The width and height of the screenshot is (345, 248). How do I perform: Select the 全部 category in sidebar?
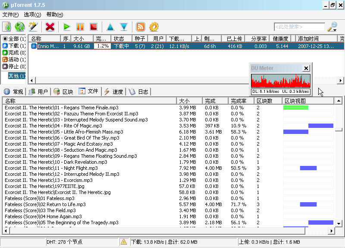[14, 39]
